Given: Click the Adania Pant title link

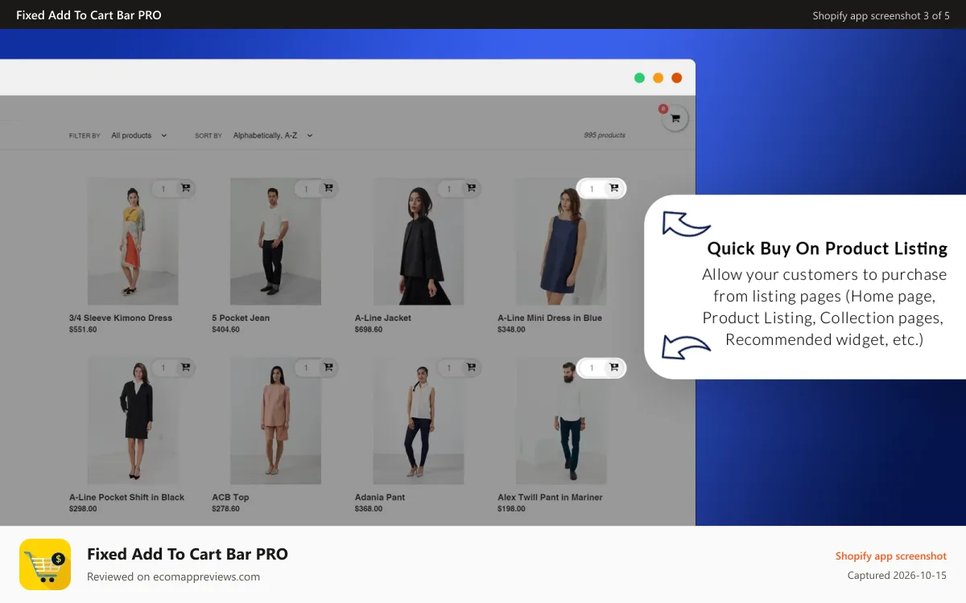Looking at the screenshot, I should (x=380, y=498).
